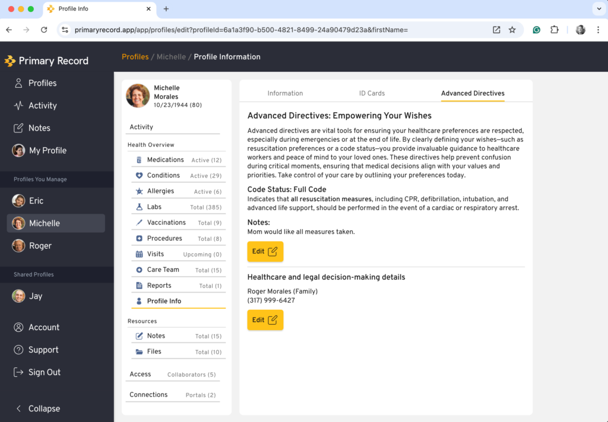Image resolution: width=608 pixels, height=422 pixels.
Task: Close the Profile Info browser tab
Action: 148,8
